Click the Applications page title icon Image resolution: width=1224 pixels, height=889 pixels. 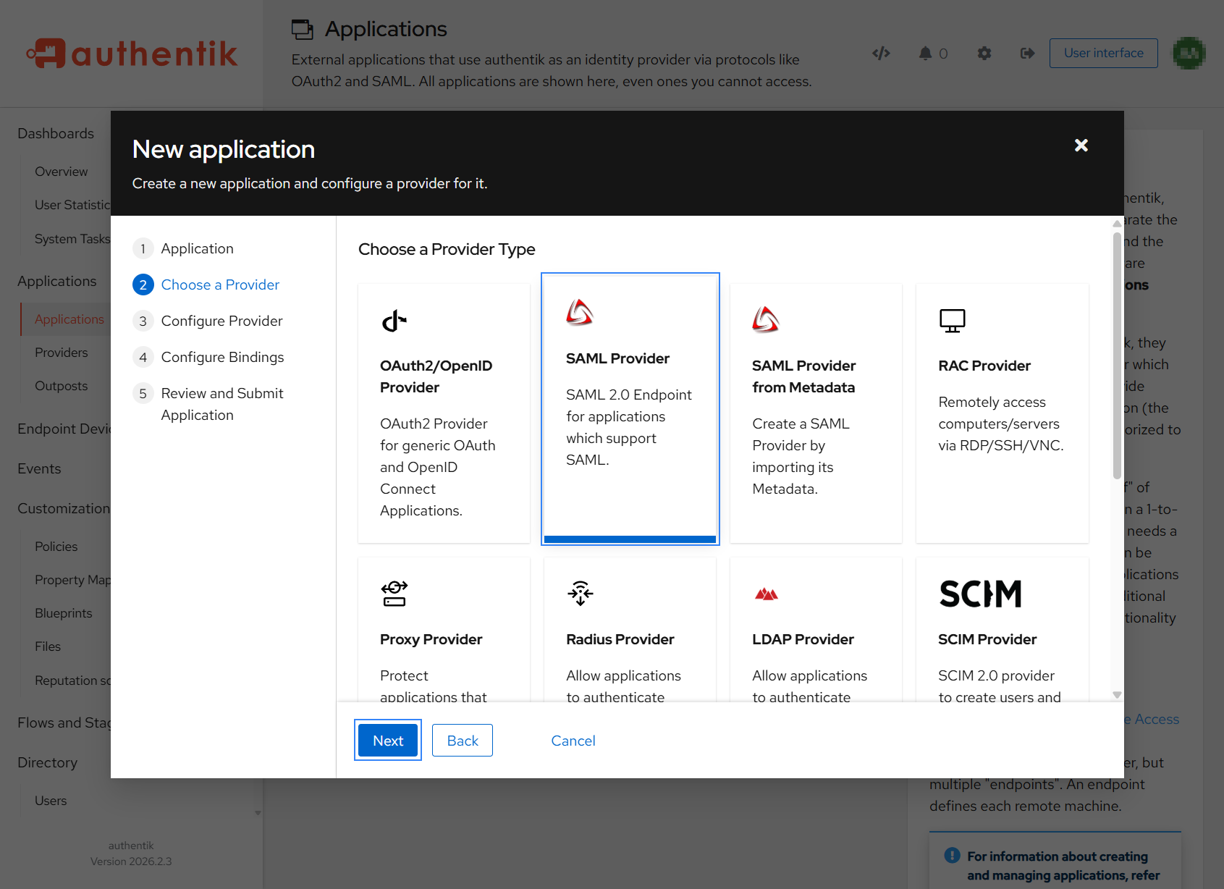pos(303,29)
